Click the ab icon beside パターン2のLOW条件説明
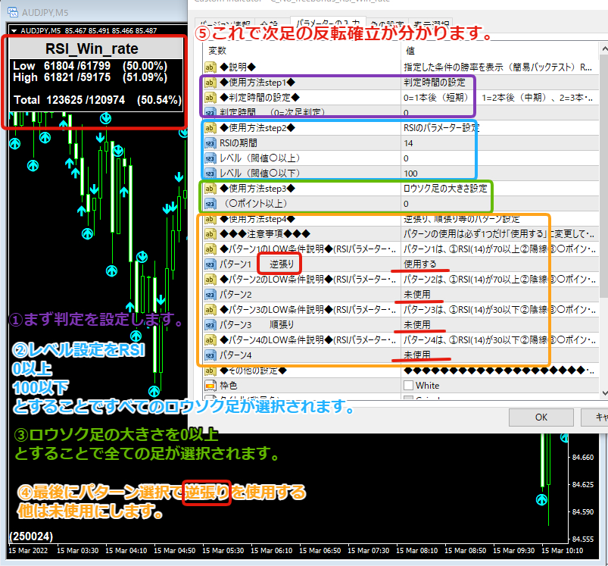This screenshot has height=566, width=608. [210, 280]
